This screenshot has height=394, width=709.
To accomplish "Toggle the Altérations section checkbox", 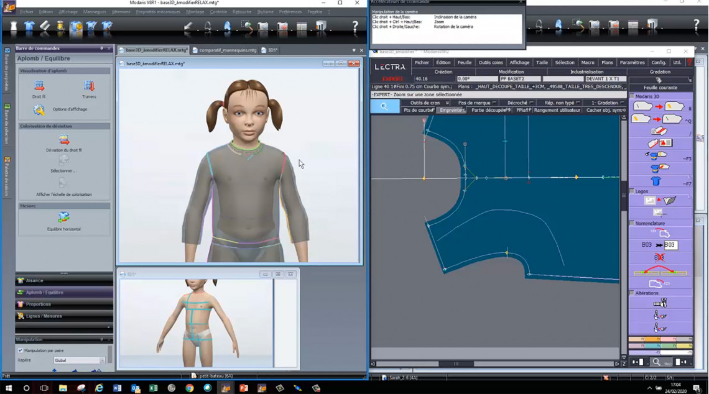I will click(632, 293).
